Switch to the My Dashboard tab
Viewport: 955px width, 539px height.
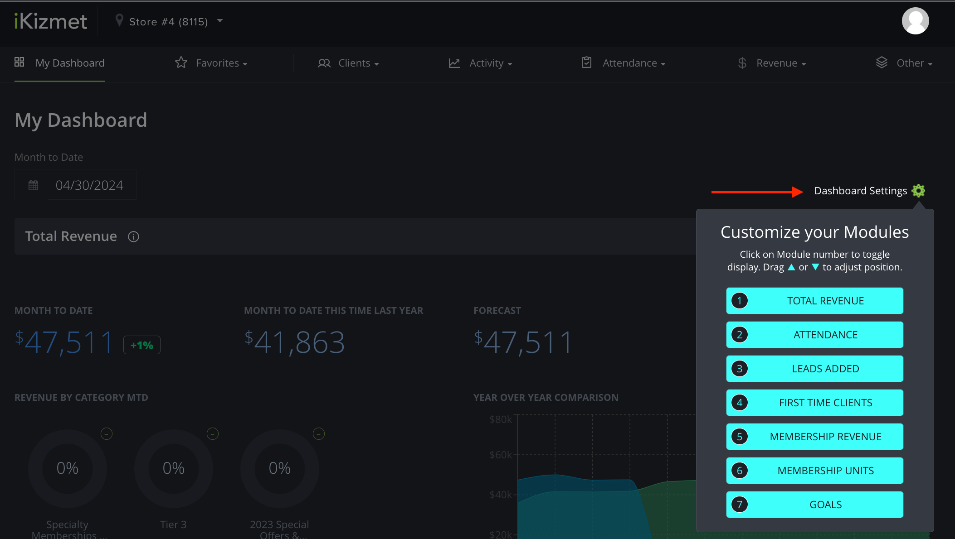pos(70,63)
